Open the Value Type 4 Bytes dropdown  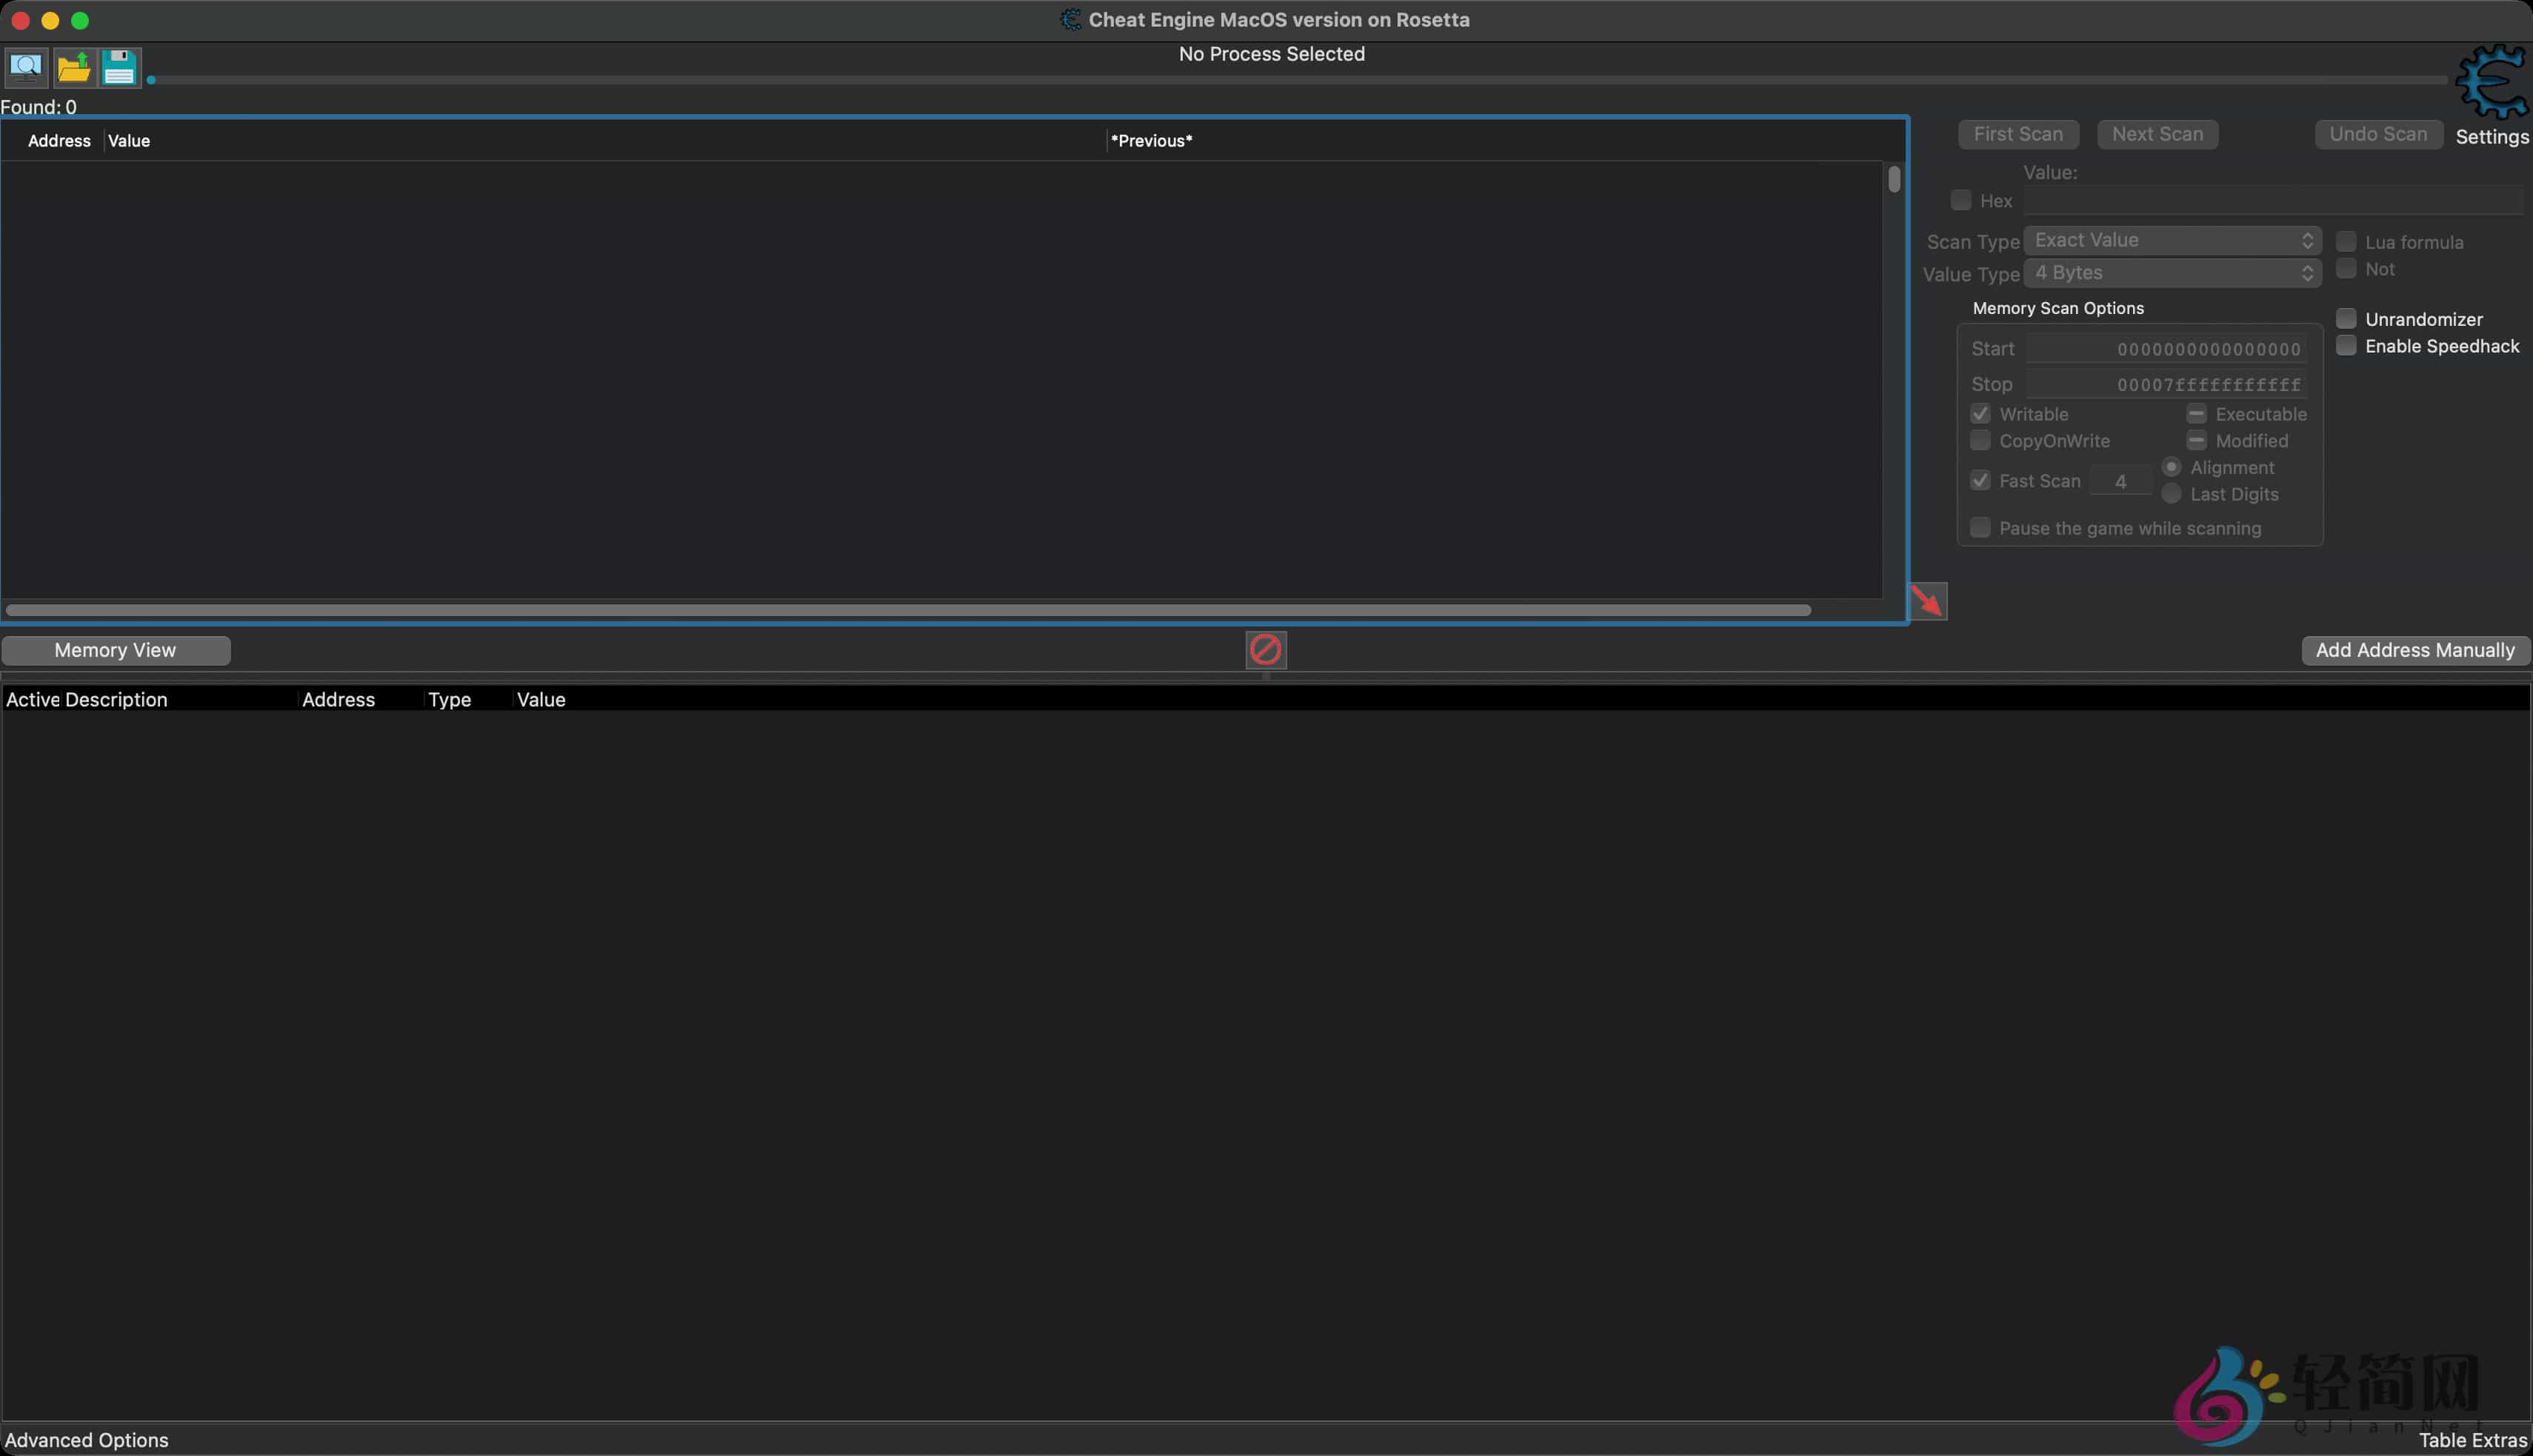coord(2171,273)
